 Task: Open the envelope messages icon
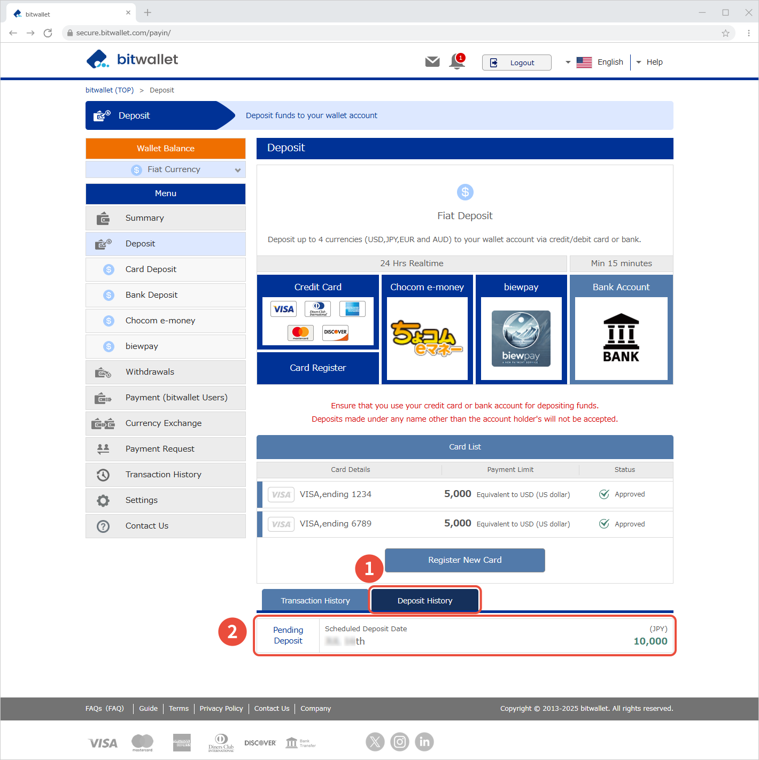coord(432,62)
